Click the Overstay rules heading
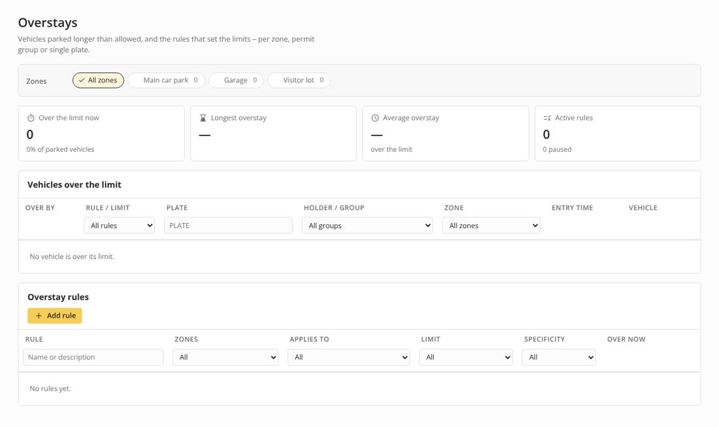The image size is (719, 427). click(x=58, y=297)
